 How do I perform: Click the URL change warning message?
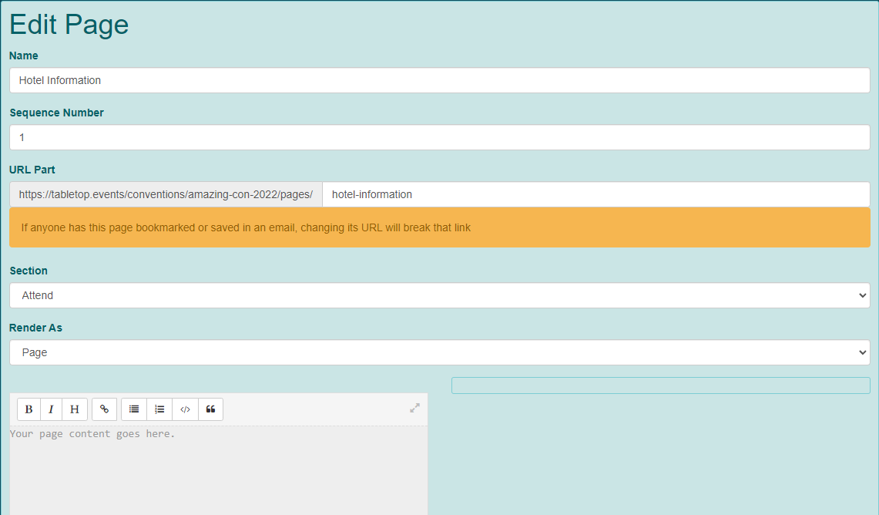pyautogui.click(x=439, y=227)
